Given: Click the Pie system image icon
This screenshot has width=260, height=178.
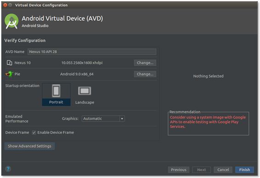Looking at the screenshot, I should coord(9,74).
